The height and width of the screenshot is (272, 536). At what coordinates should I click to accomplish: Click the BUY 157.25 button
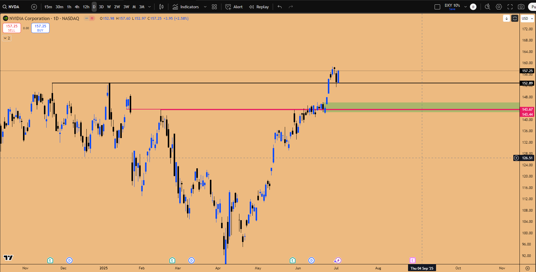(x=40, y=28)
